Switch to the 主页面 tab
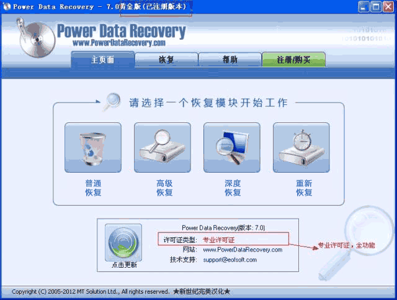The image size is (397, 300). (102, 60)
